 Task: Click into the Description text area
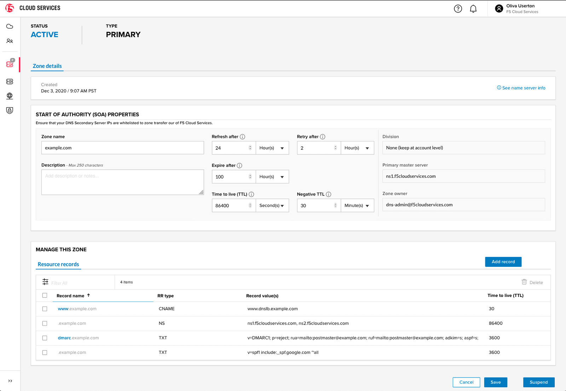[122, 182]
